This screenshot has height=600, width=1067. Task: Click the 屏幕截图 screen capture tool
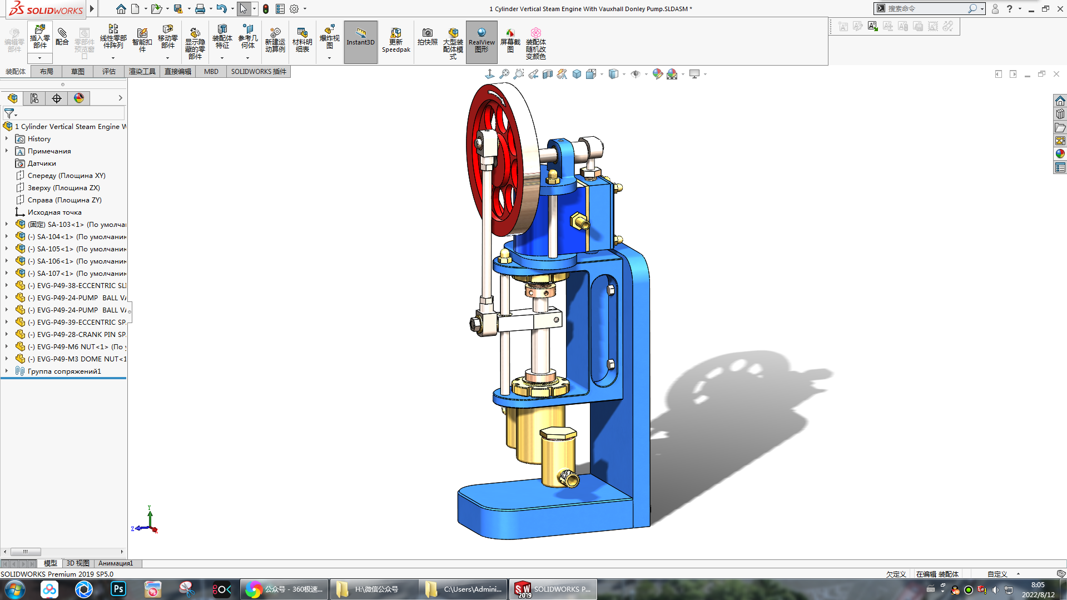click(510, 40)
